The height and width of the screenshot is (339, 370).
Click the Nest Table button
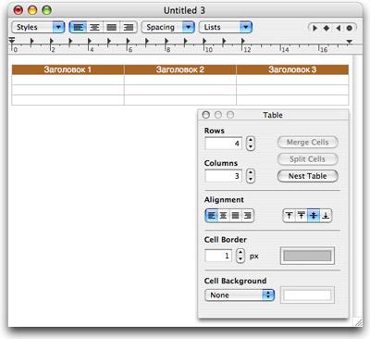[308, 176]
